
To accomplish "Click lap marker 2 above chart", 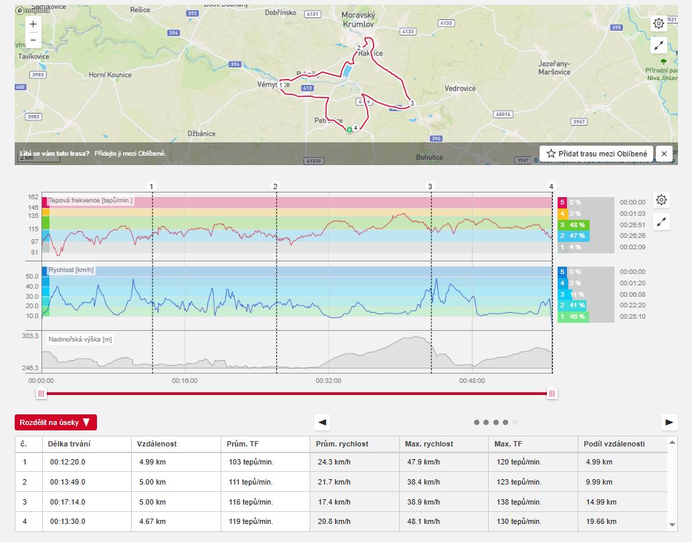I will 275,186.
